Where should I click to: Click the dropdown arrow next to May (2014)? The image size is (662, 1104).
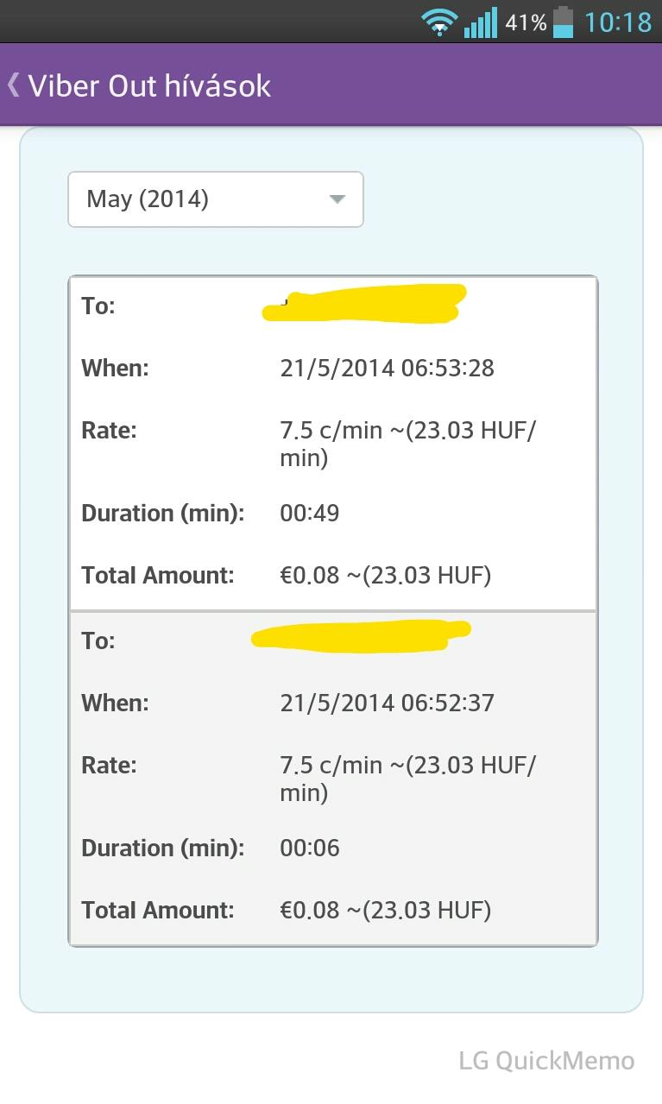(x=337, y=199)
